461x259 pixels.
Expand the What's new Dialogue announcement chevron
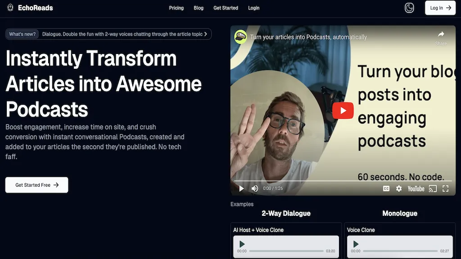(x=205, y=34)
